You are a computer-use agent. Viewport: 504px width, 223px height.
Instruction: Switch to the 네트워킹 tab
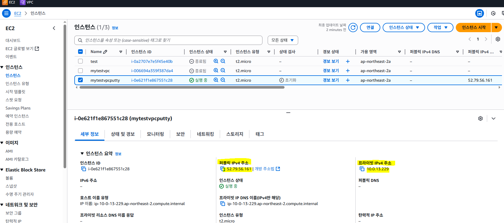click(205, 134)
